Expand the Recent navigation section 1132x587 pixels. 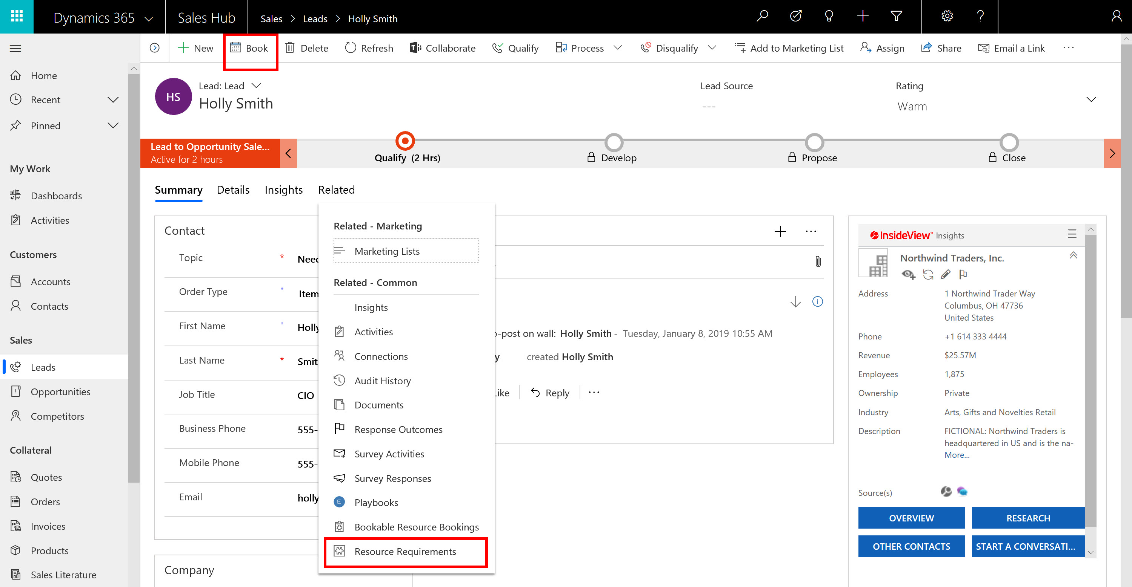(113, 99)
